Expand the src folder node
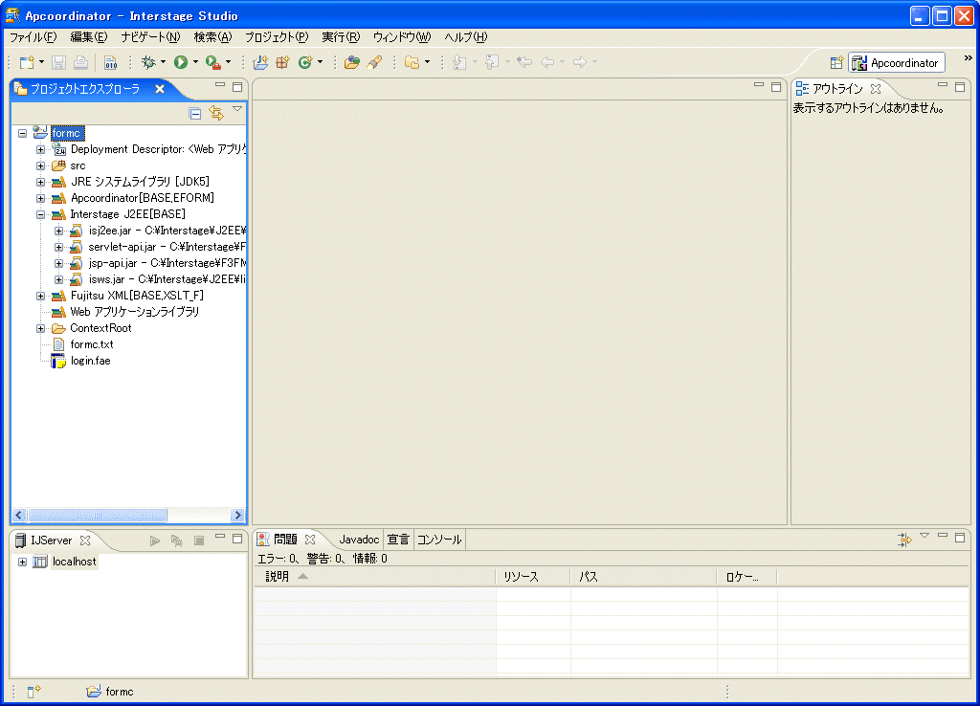This screenshot has width=980, height=706. pyautogui.click(x=40, y=165)
